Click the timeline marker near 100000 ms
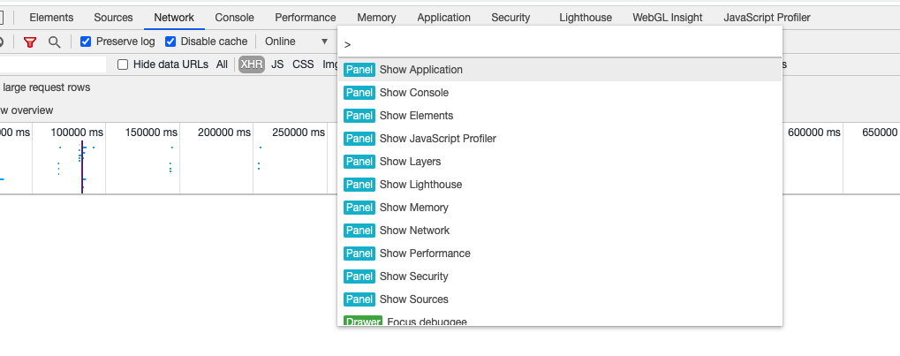This screenshot has height=356, width=900. (82, 166)
